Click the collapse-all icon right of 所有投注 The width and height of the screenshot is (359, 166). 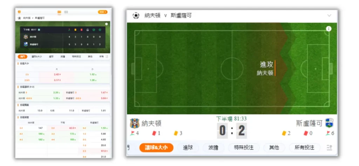(x=329, y=148)
